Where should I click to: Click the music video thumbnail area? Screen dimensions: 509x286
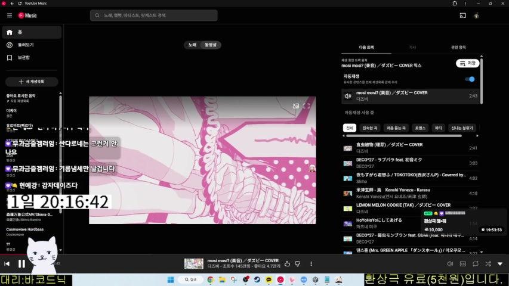pos(202,160)
